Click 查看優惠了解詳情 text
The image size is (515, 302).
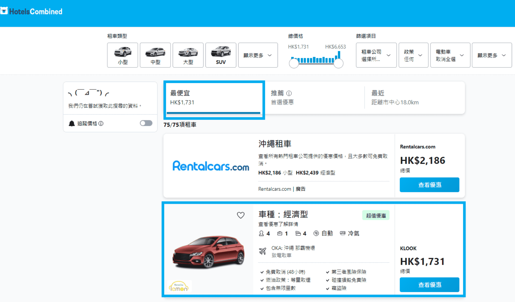click(278, 224)
